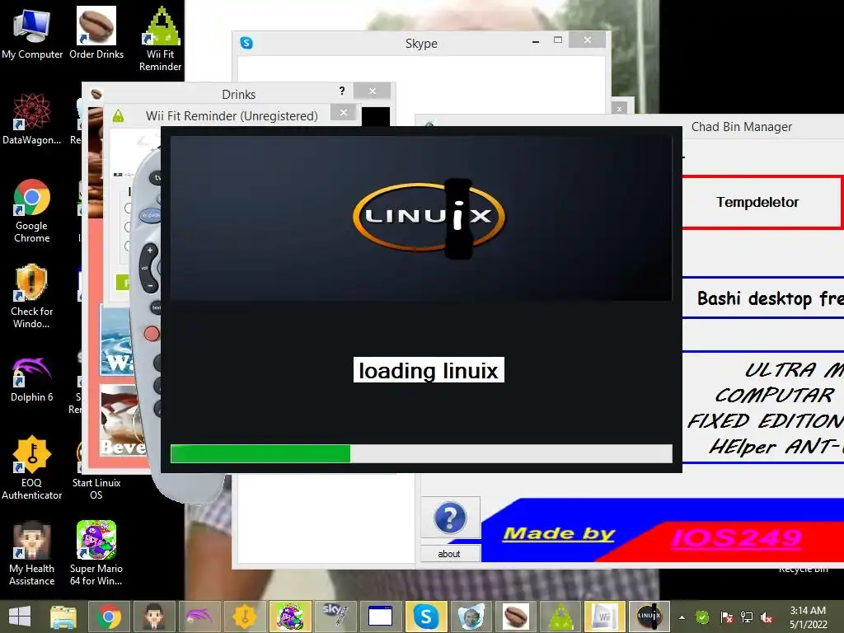Open Chad Bin Manager taskbar icon
Viewport: 844px width, 633px height.
pos(471,617)
